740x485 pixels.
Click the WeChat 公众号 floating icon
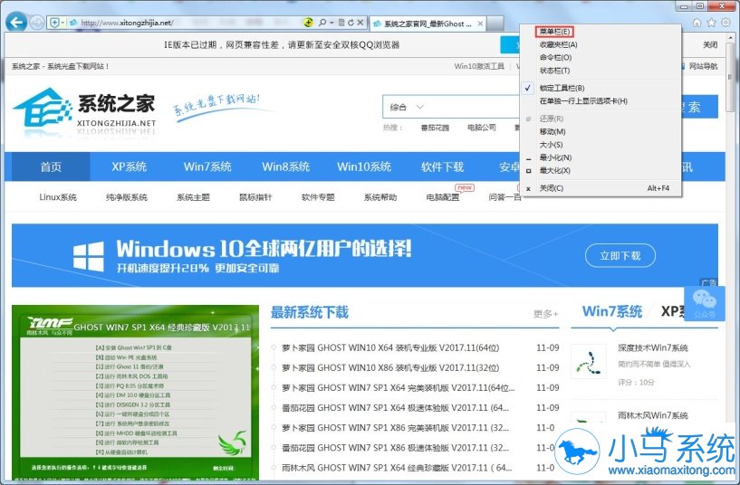pos(704,302)
